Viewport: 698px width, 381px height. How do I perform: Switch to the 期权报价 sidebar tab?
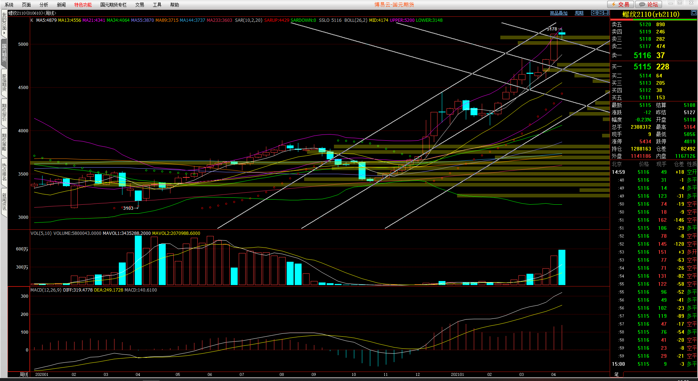[x=4, y=112]
